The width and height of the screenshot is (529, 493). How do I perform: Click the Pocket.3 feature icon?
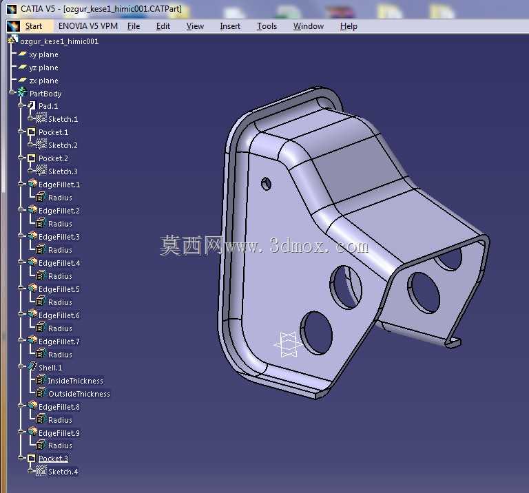32,458
